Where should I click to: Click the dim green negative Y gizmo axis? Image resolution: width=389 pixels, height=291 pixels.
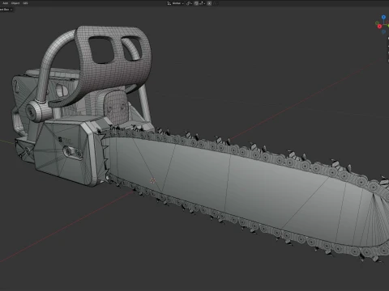[x=377, y=23]
